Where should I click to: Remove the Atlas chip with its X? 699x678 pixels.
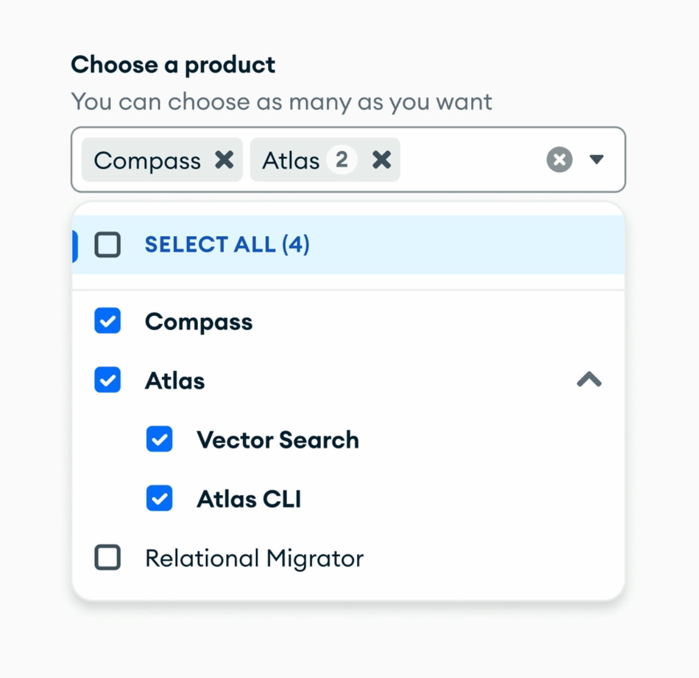click(x=381, y=160)
